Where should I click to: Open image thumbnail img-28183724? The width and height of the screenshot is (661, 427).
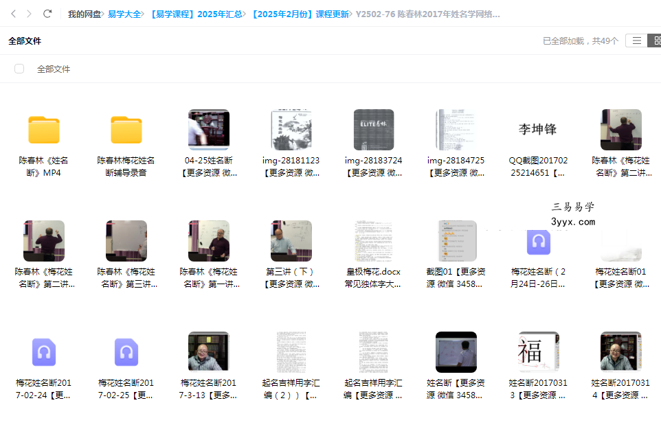coord(374,130)
